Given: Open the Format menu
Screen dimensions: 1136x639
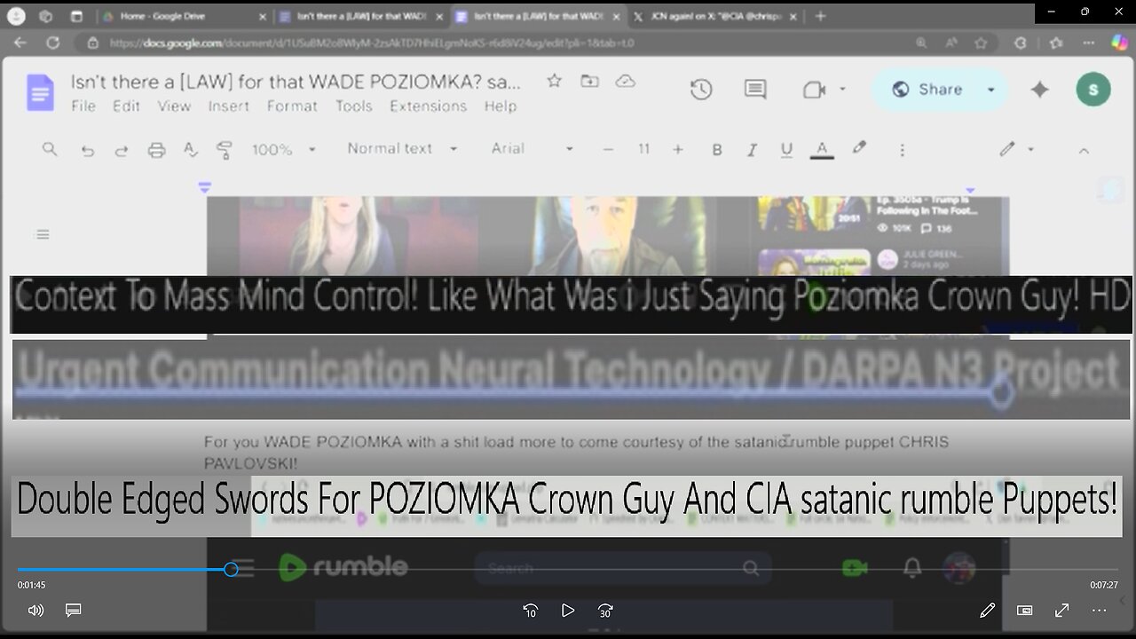Looking at the screenshot, I should tap(292, 106).
